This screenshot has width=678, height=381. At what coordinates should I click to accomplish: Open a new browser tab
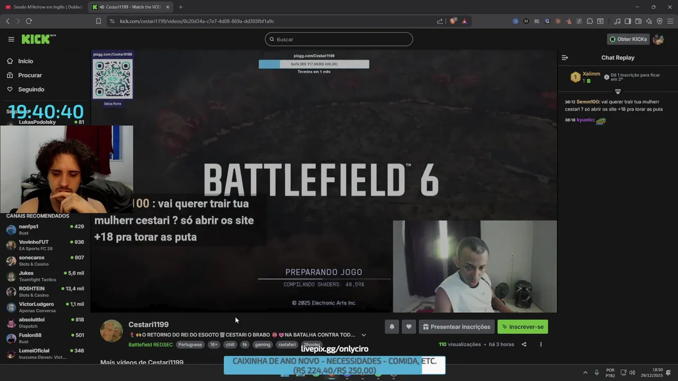[181, 7]
